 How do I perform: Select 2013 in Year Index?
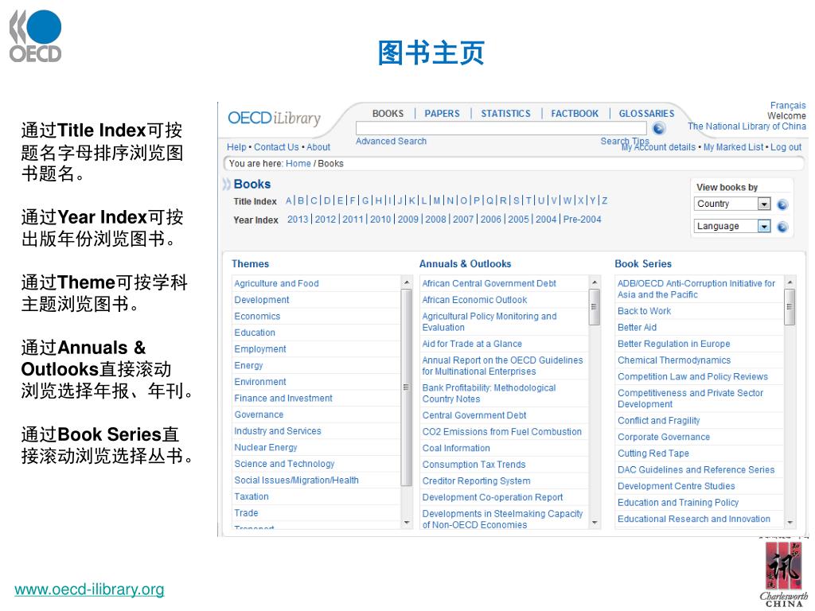point(298,220)
